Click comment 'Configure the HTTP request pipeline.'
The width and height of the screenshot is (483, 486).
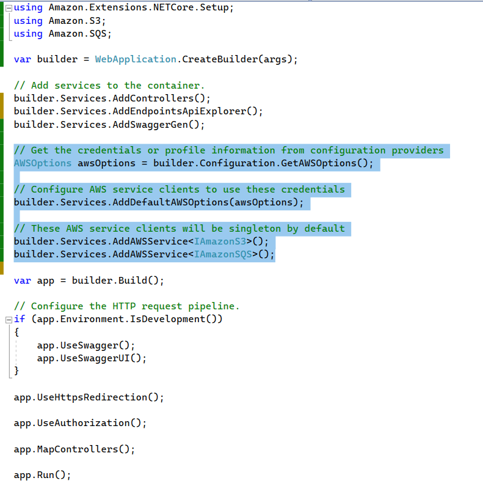point(126,306)
